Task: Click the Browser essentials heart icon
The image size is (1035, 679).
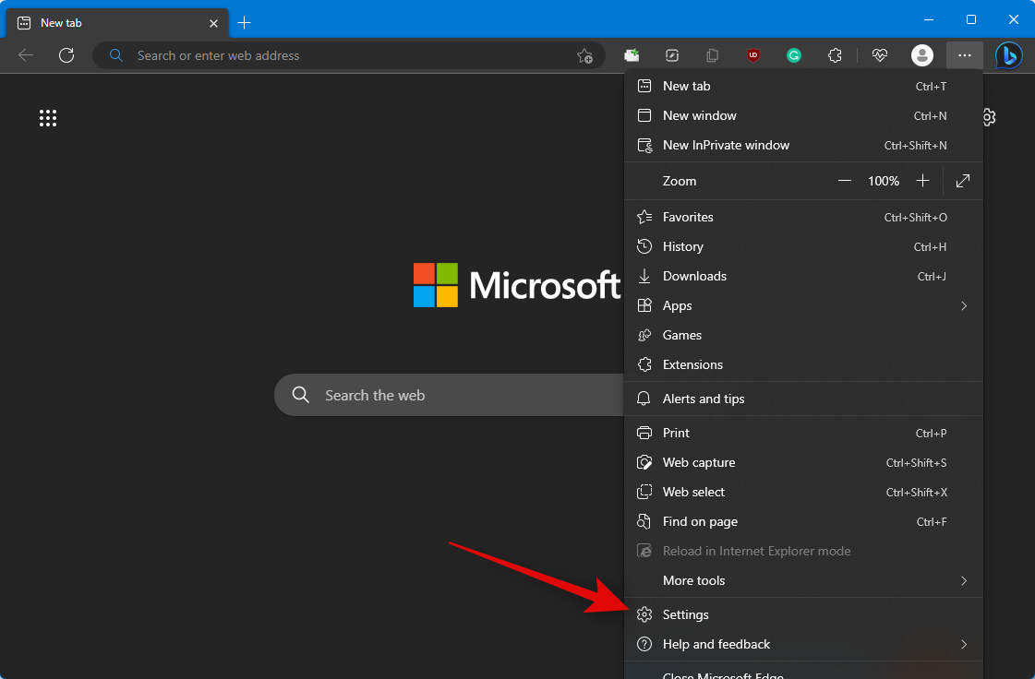Action: (x=879, y=55)
